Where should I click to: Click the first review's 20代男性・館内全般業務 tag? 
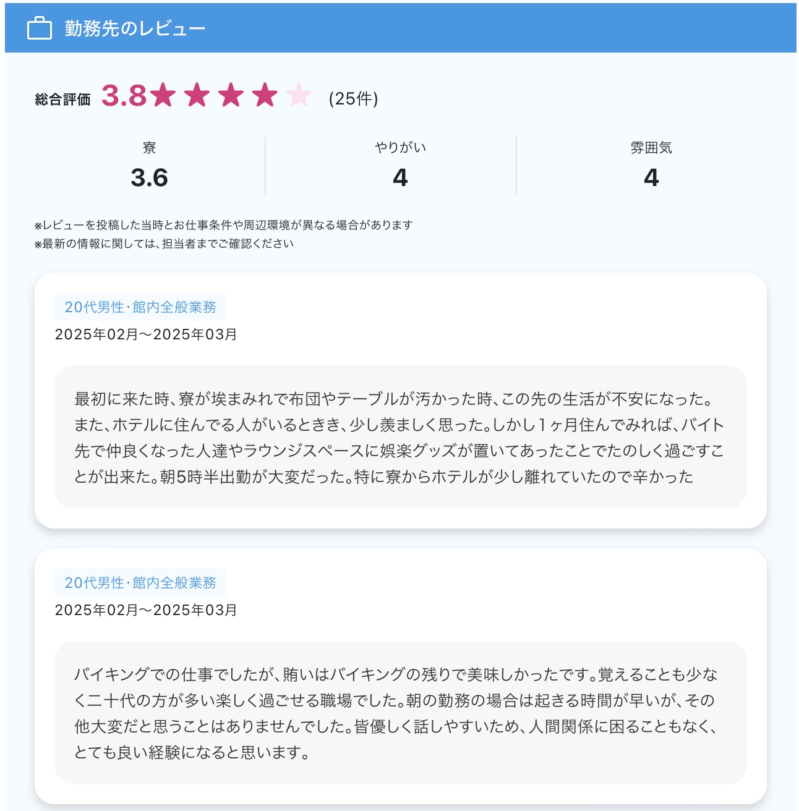tap(140, 307)
